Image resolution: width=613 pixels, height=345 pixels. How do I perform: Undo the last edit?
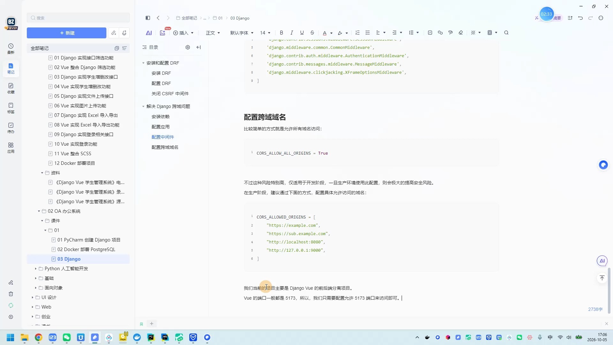point(580,18)
